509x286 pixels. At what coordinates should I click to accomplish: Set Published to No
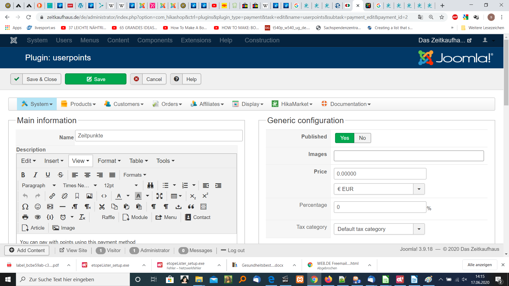tap(362, 138)
